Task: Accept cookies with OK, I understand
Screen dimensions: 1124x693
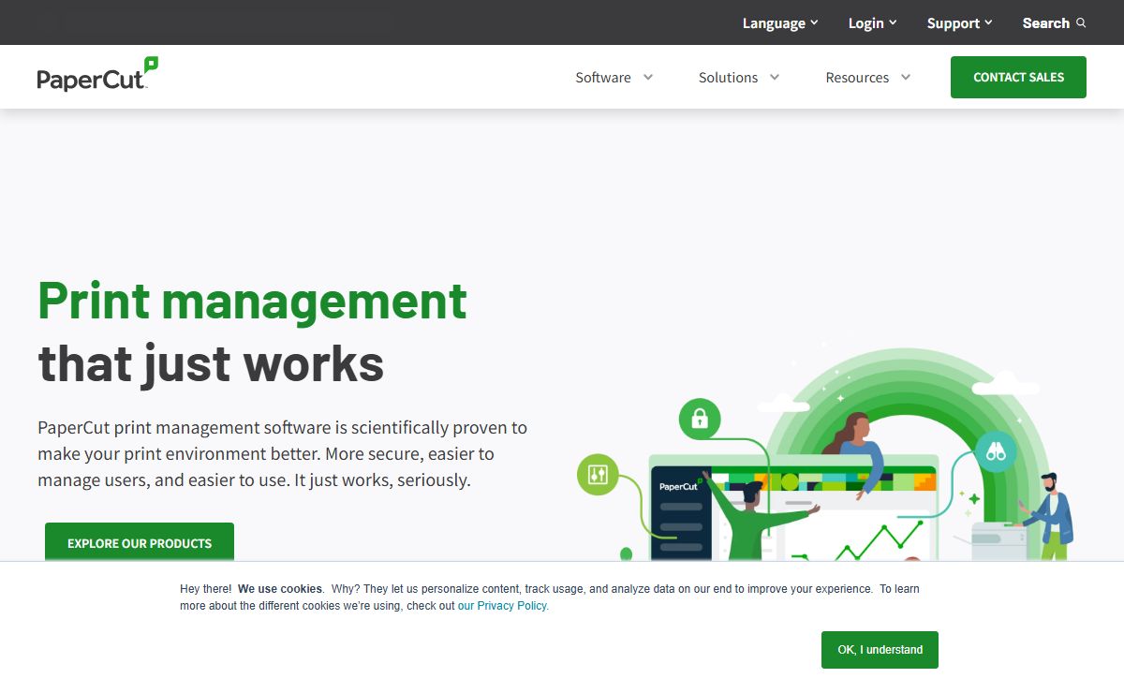Action: tap(880, 650)
